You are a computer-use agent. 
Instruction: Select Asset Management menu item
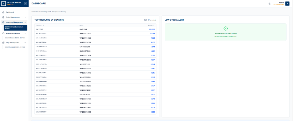(x=14, y=33)
